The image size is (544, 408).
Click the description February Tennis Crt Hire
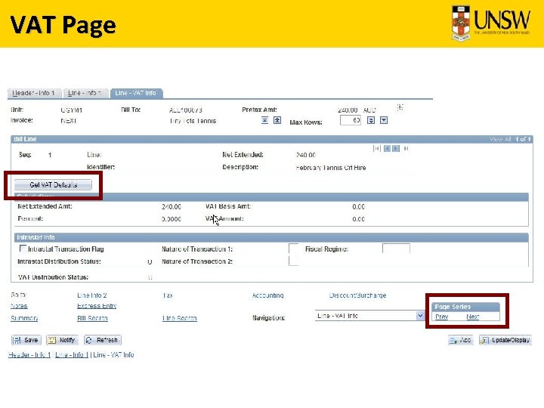coord(331,168)
